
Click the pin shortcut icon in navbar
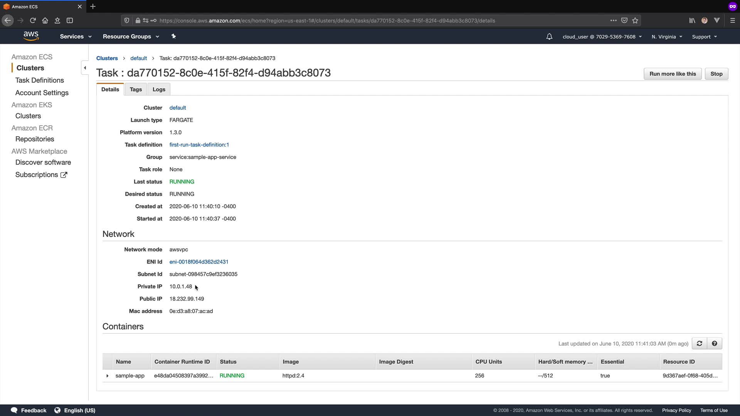tap(173, 36)
